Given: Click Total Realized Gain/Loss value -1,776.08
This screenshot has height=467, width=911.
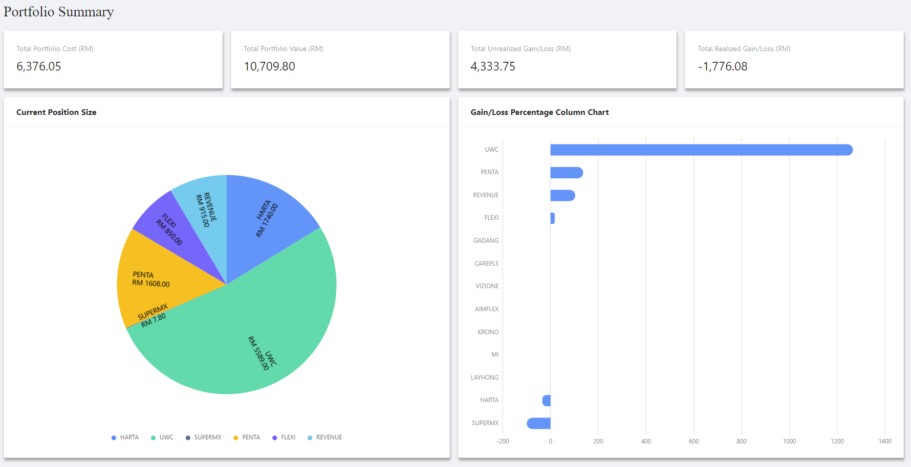Looking at the screenshot, I should click(723, 66).
